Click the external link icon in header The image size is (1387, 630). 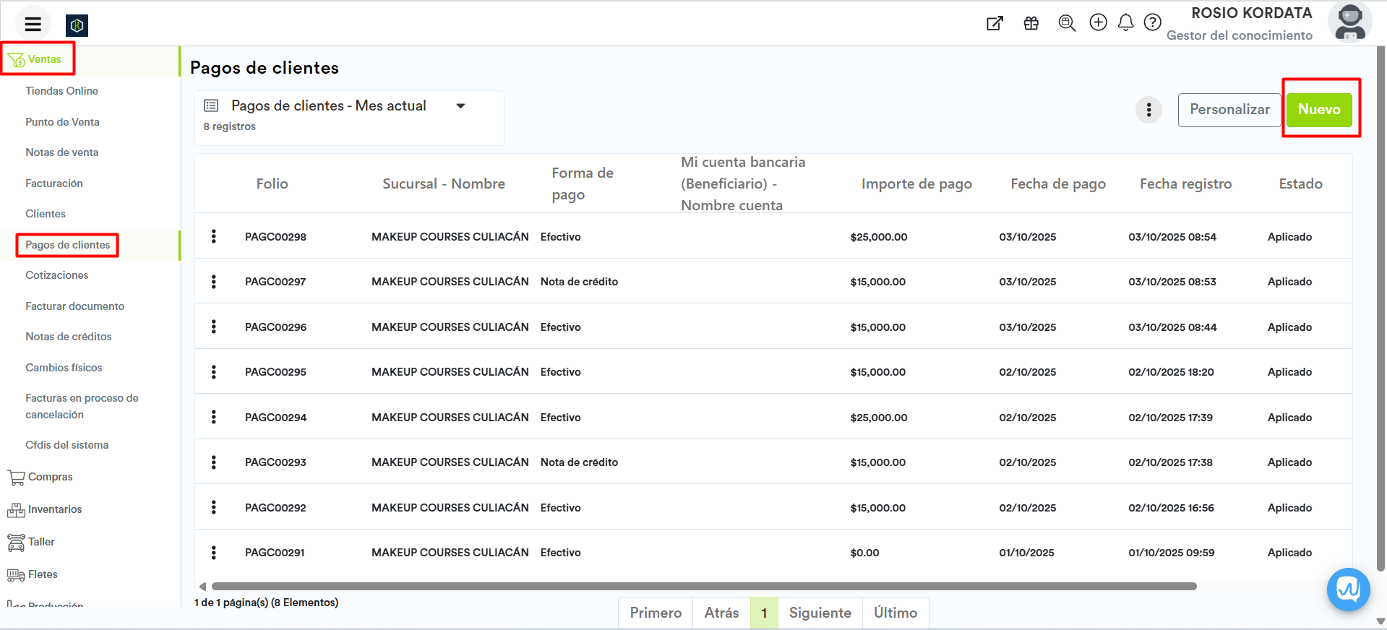click(995, 23)
